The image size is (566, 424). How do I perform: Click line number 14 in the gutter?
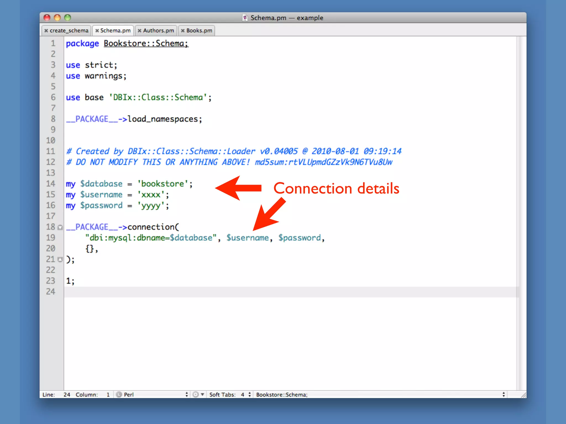coord(51,184)
